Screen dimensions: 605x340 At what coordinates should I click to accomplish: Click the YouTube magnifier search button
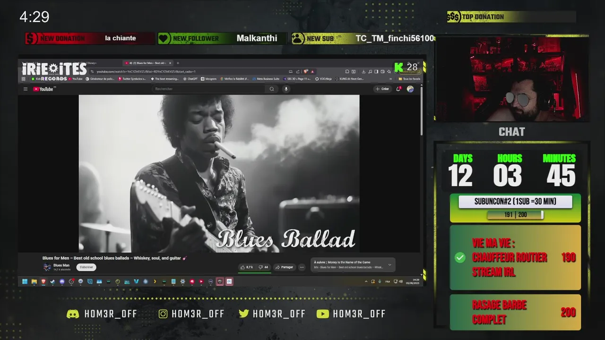point(272,89)
